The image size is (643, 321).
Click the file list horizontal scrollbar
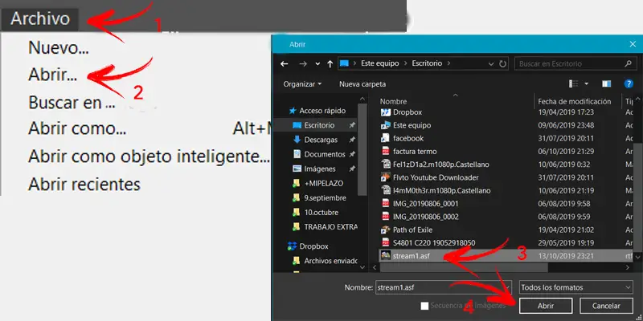(464, 267)
